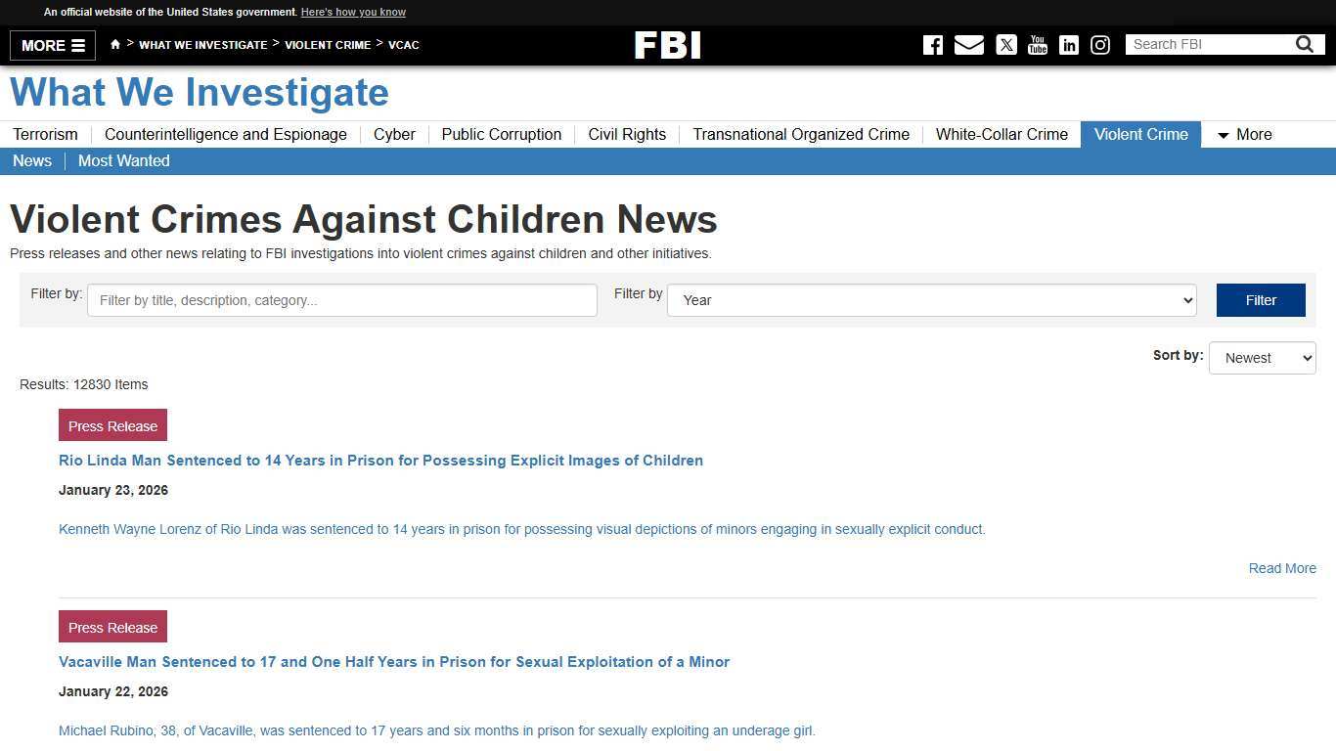The height and width of the screenshot is (751, 1336).
Task: Click the Filter button
Action: [x=1261, y=300]
